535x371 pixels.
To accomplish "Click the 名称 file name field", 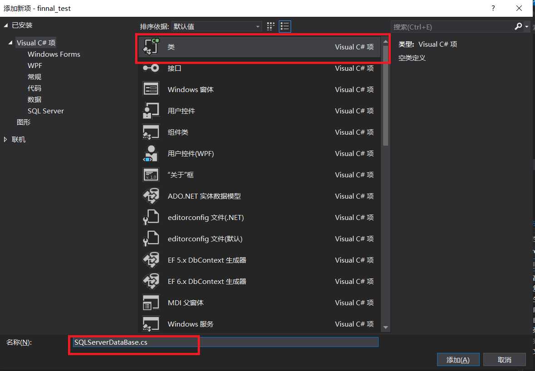I will pyautogui.click(x=225, y=342).
